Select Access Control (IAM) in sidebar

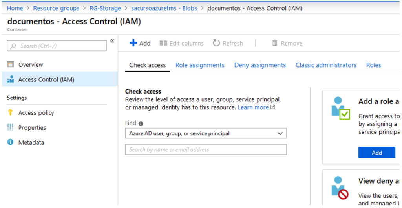(x=60, y=79)
